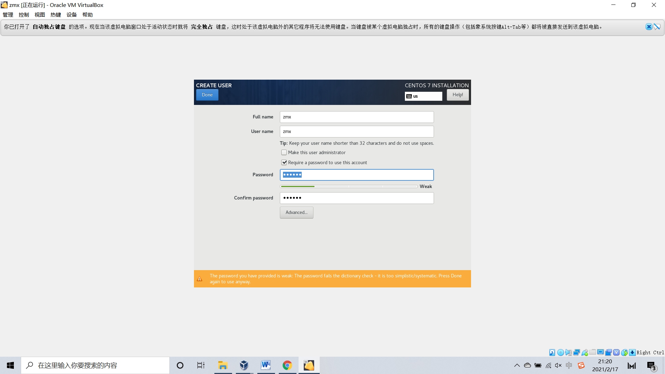665x374 pixels.
Task: Click the network adapters status icon
Action: click(577, 353)
